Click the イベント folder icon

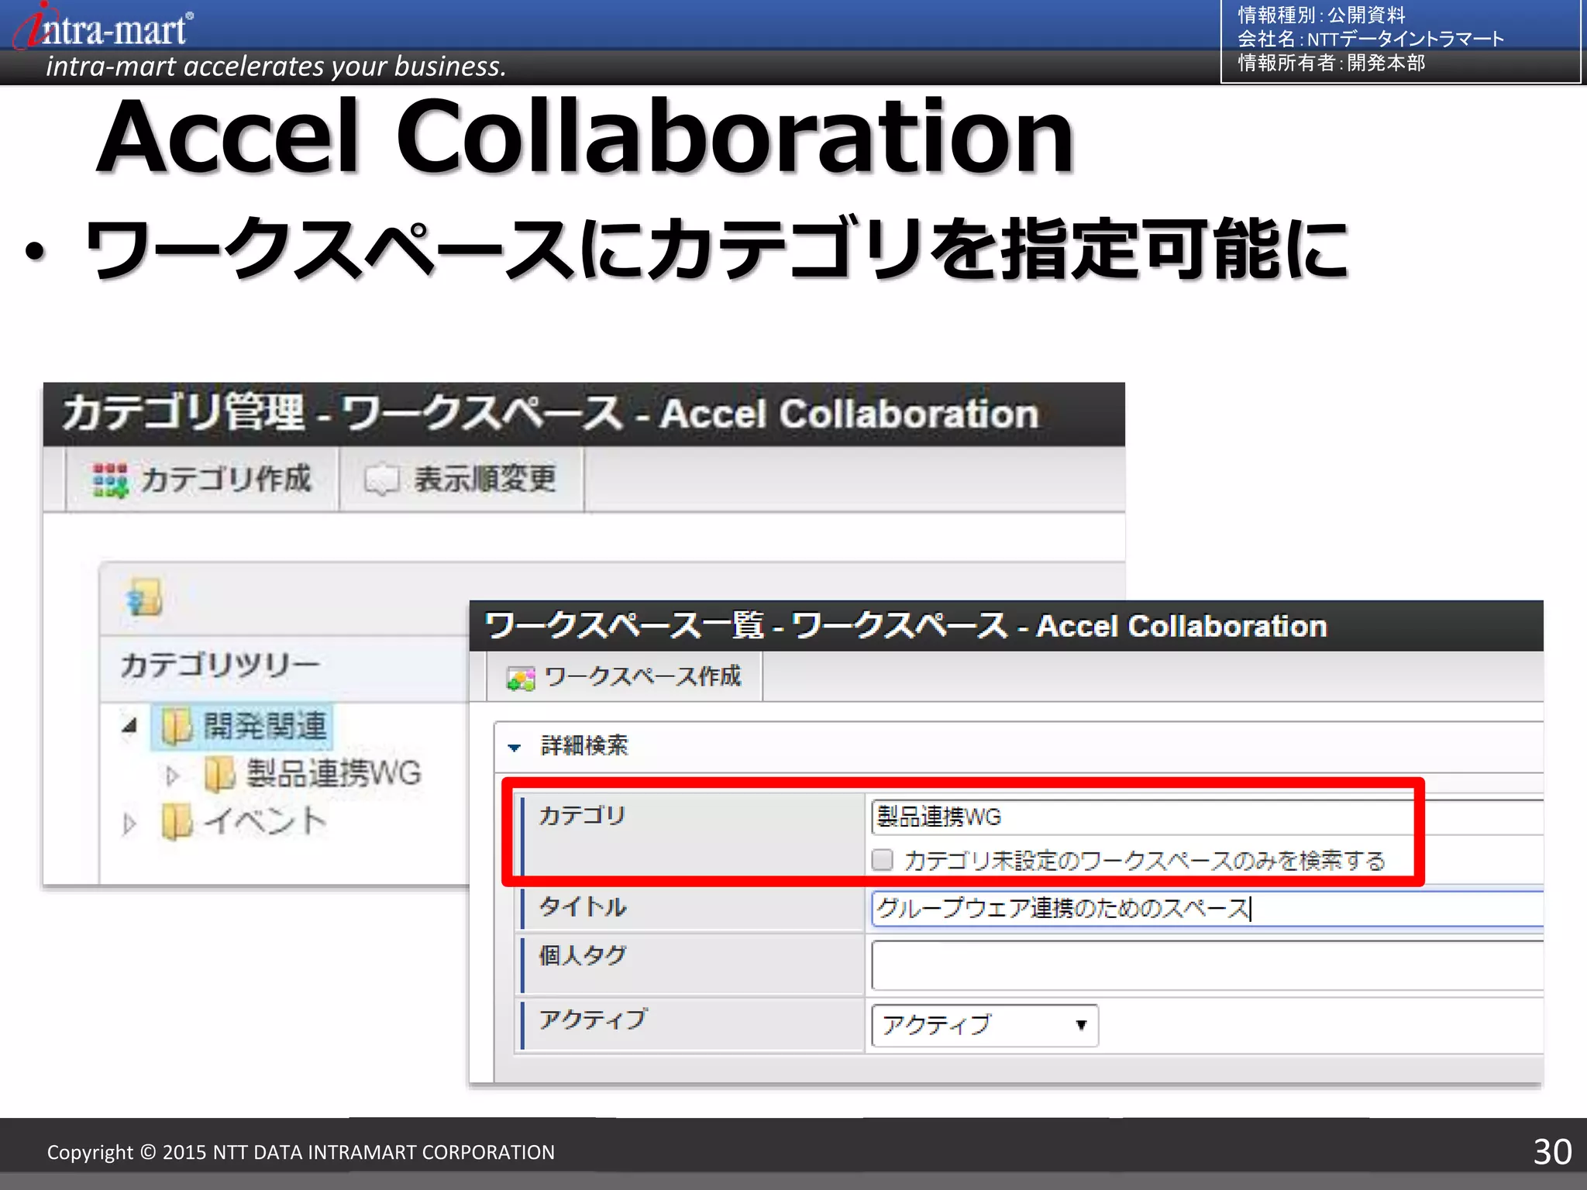[x=177, y=821]
